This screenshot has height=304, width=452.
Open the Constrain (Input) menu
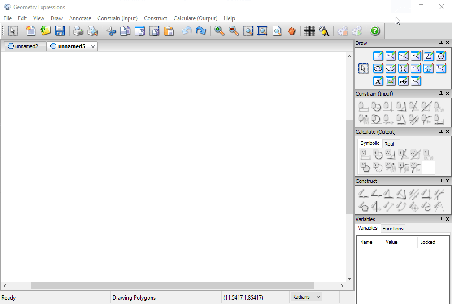coord(117,18)
